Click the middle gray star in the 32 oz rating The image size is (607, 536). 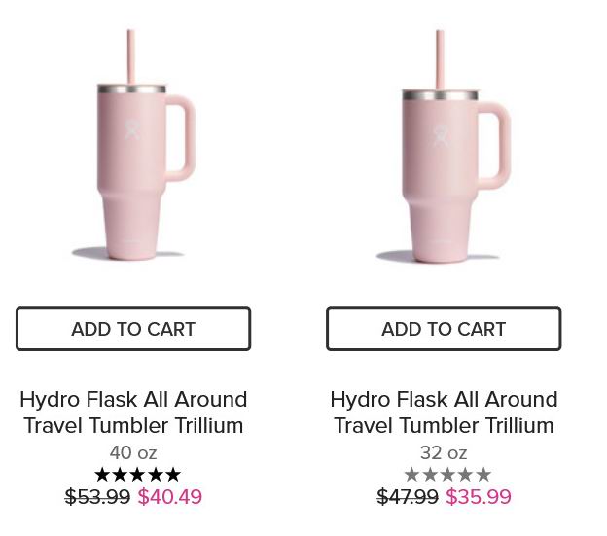pos(447,475)
